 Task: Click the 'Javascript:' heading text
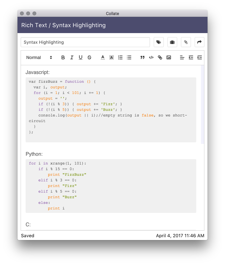coord(37,72)
